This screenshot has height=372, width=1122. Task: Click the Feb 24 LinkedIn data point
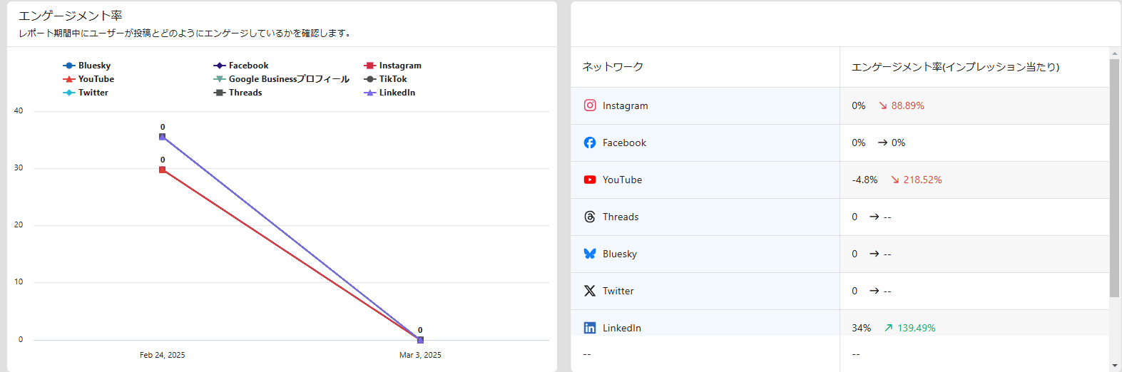tap(163, 137)
